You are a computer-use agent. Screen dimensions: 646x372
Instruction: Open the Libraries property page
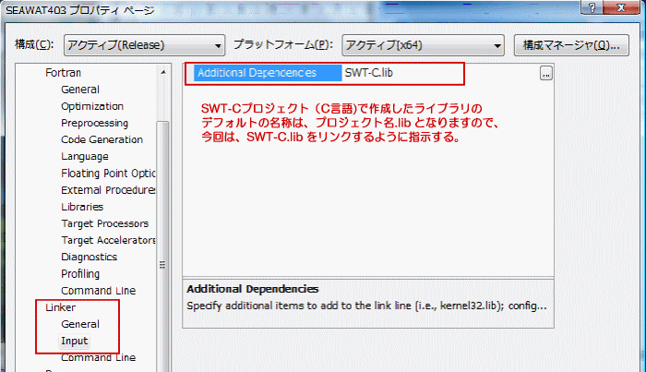[x=82, y=207]
